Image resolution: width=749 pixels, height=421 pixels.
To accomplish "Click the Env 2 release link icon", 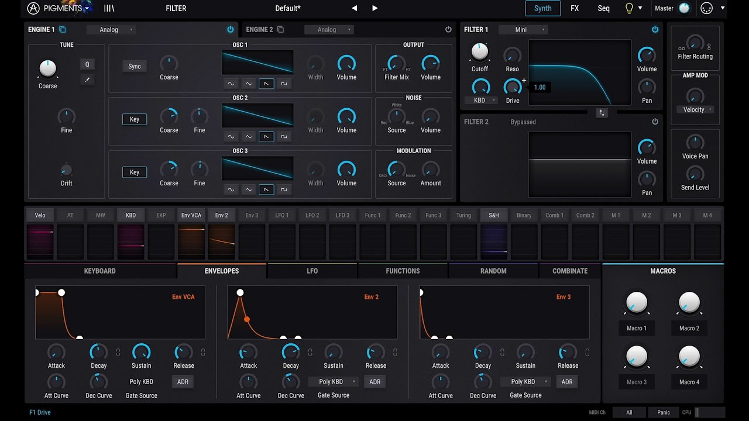I will (395, 353).
